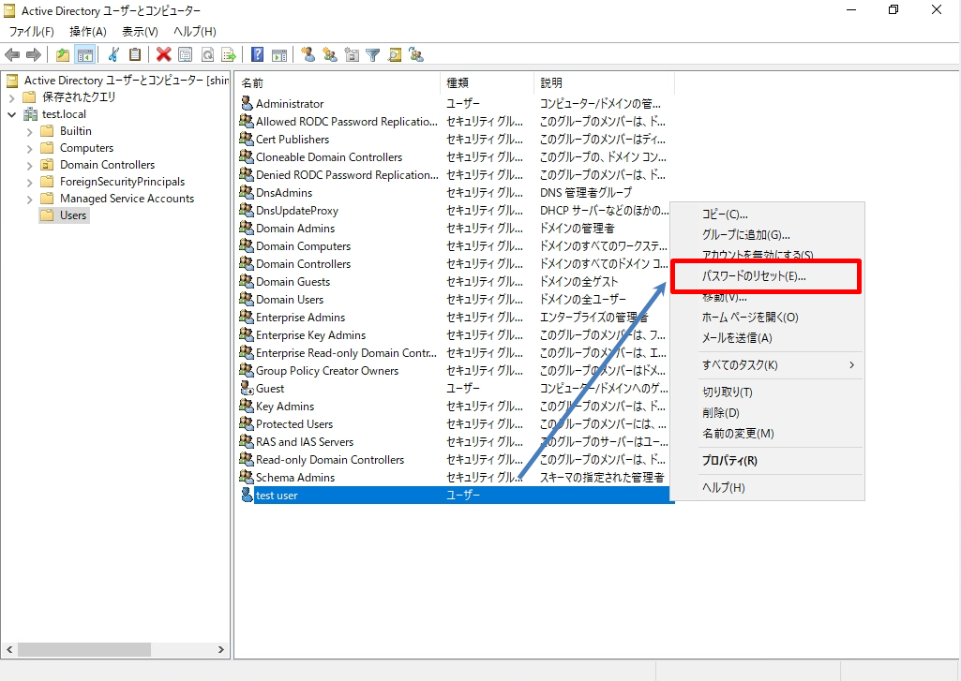Click the Cut scissors icon
The width and height of the screenshot is (961, 681).
point(113,55)
